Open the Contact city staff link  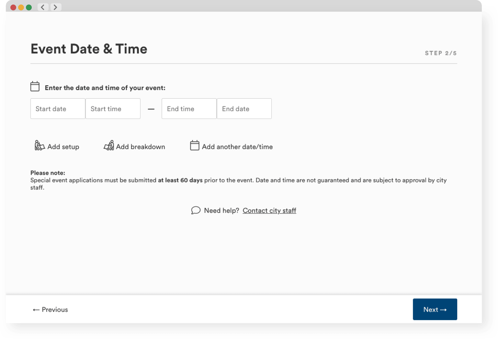(269, 211)
